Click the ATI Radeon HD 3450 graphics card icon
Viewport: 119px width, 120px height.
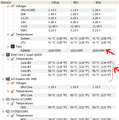tap(8, 79)
